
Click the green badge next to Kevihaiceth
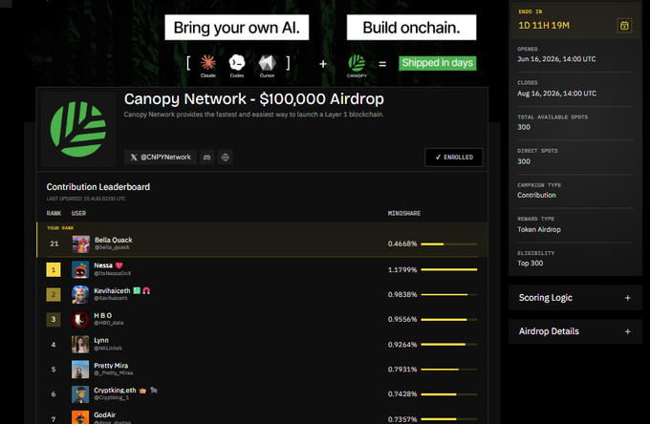point(137,290)
